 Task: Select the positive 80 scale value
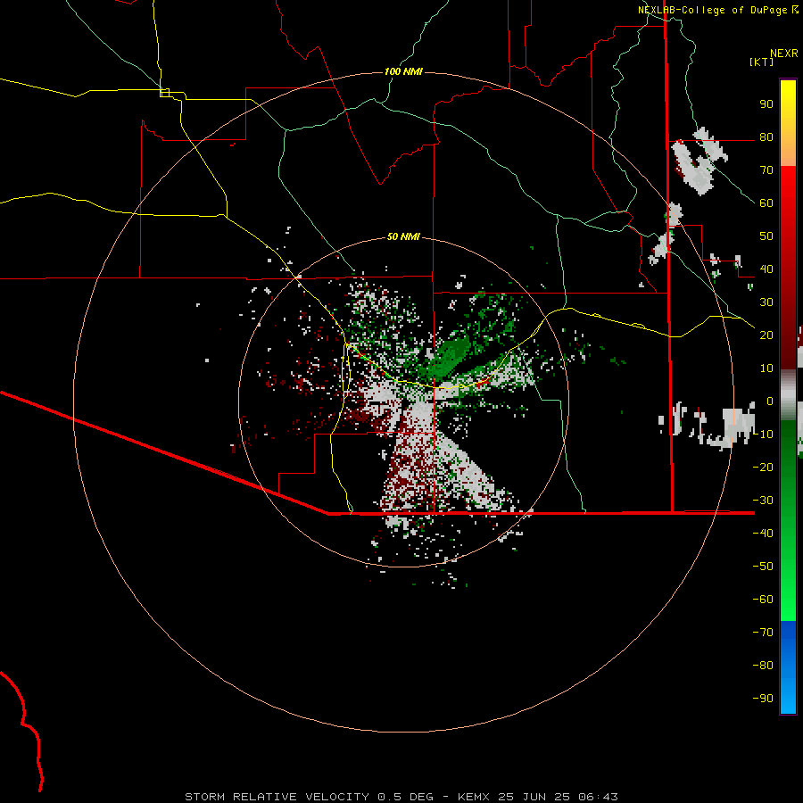click(x=766, y=137)
